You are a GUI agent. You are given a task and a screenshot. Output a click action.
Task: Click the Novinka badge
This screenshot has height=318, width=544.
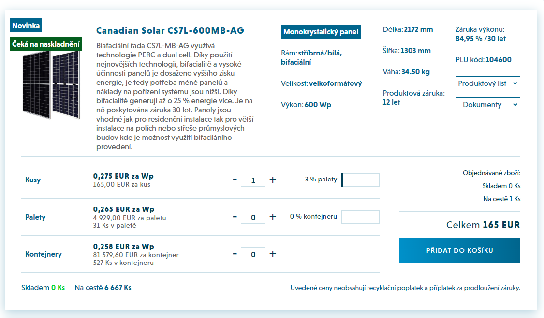(x=26, y=25)
